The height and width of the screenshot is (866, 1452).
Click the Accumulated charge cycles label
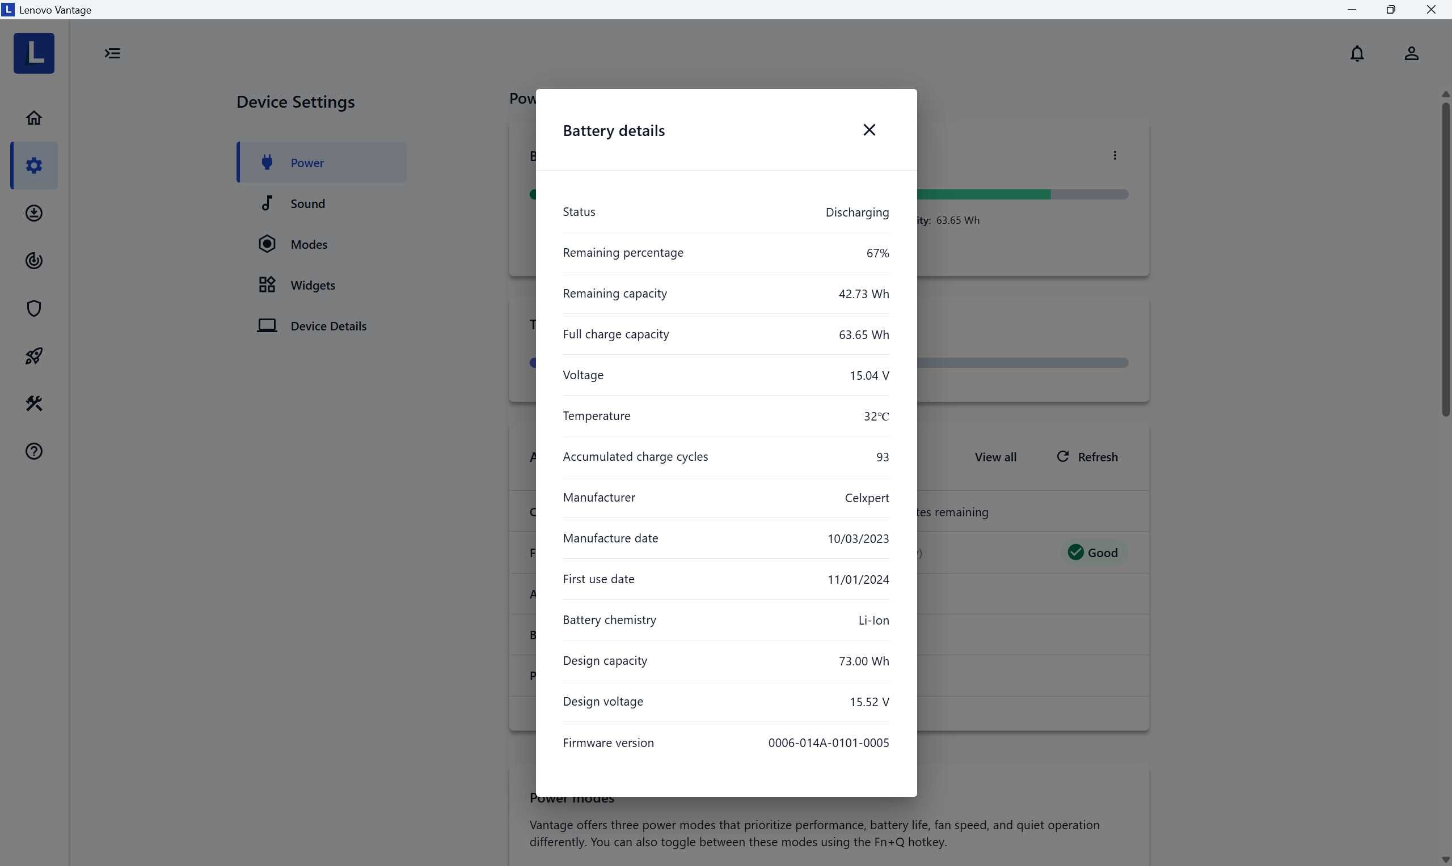[x=635, y=456]
